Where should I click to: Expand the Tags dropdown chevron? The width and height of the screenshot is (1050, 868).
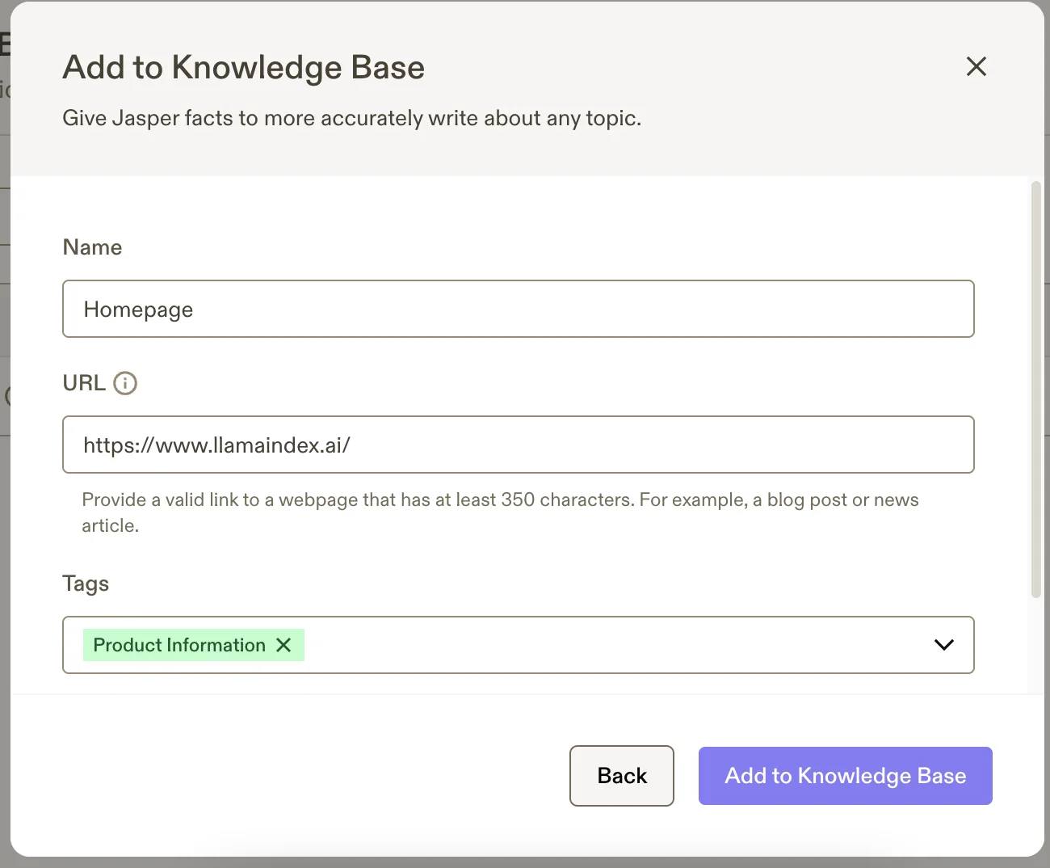click(943, 645)
